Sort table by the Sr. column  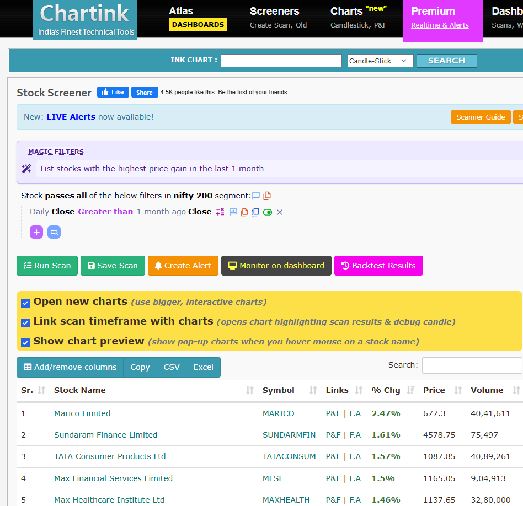tap(41, 390)
